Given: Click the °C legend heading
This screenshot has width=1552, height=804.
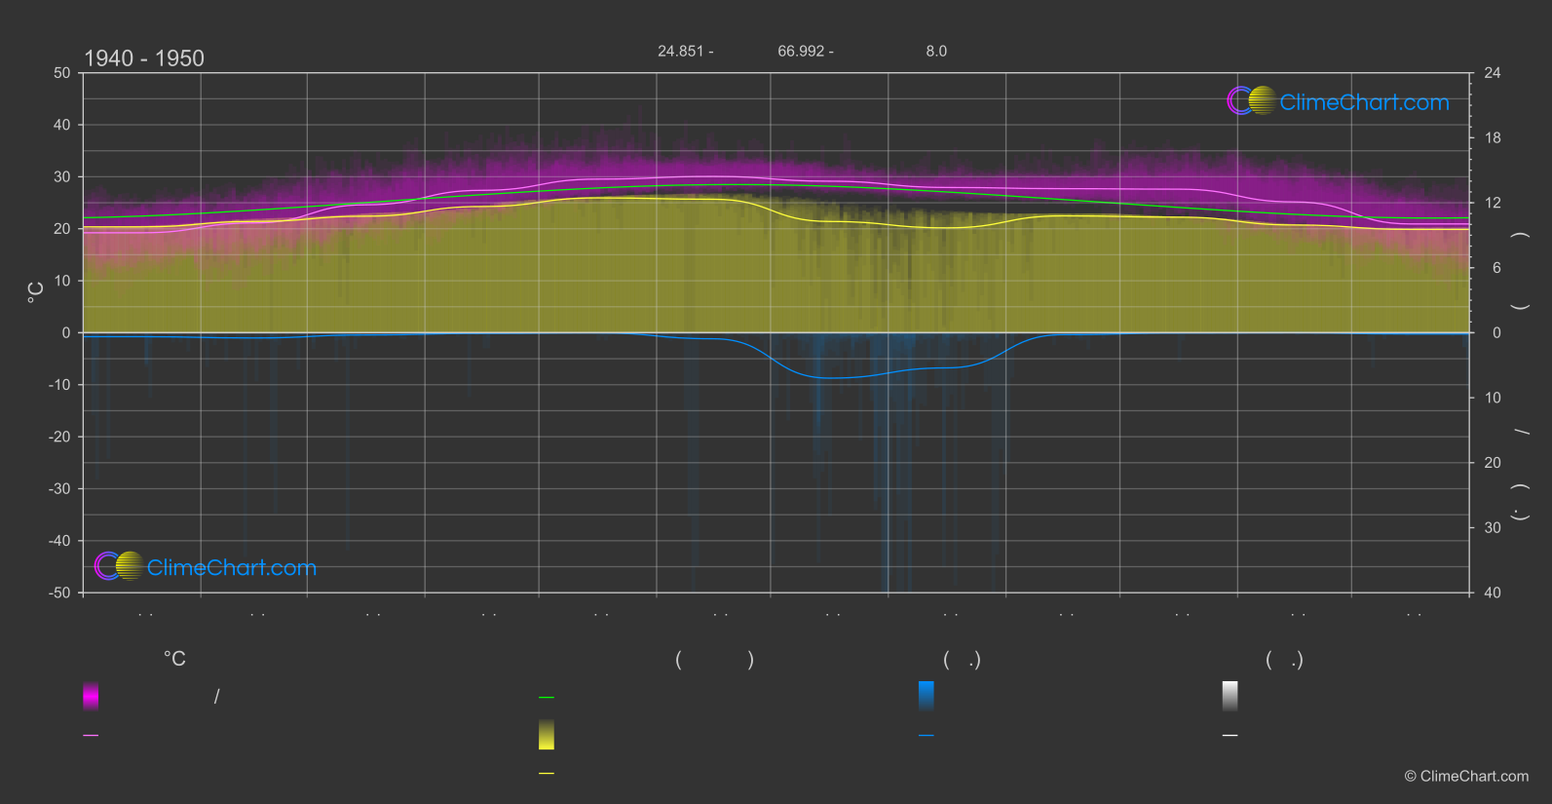Looking at the screenshot, I should tap(174, 660).
